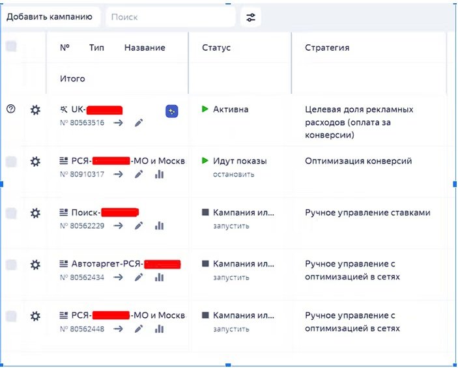This screenshot has height=368, width=458.
Task: Open gear settings for campaign 80562434
Action: click(x=35, y=265)
